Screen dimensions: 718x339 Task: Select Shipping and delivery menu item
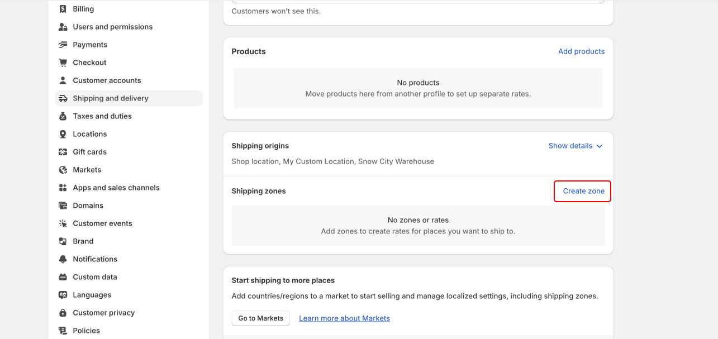[x=129, y=98]
